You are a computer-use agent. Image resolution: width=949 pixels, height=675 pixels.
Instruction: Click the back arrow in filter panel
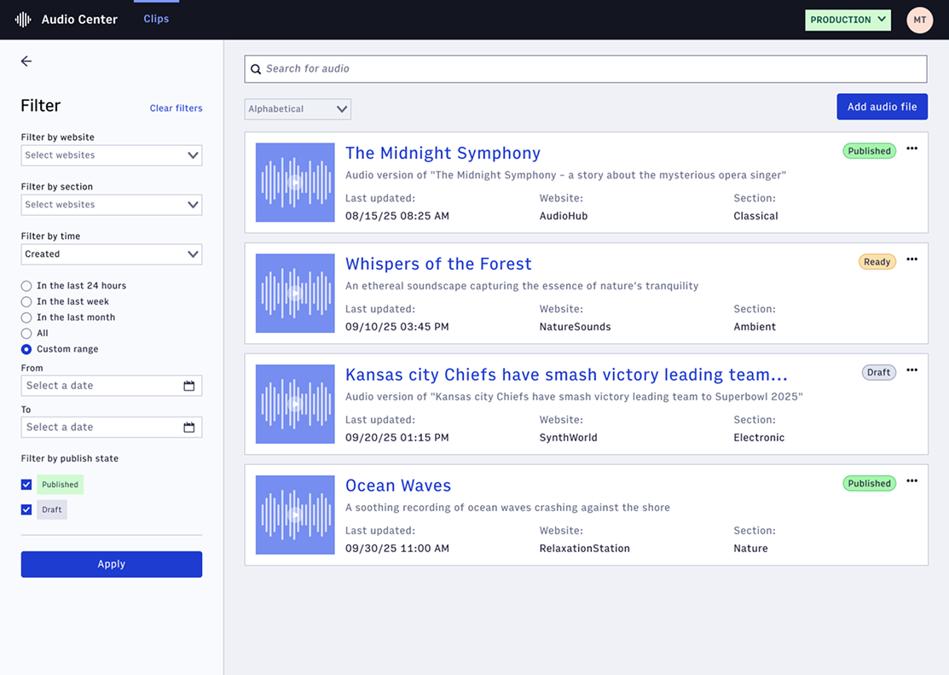pyautogui.click(x=26, y=61)
